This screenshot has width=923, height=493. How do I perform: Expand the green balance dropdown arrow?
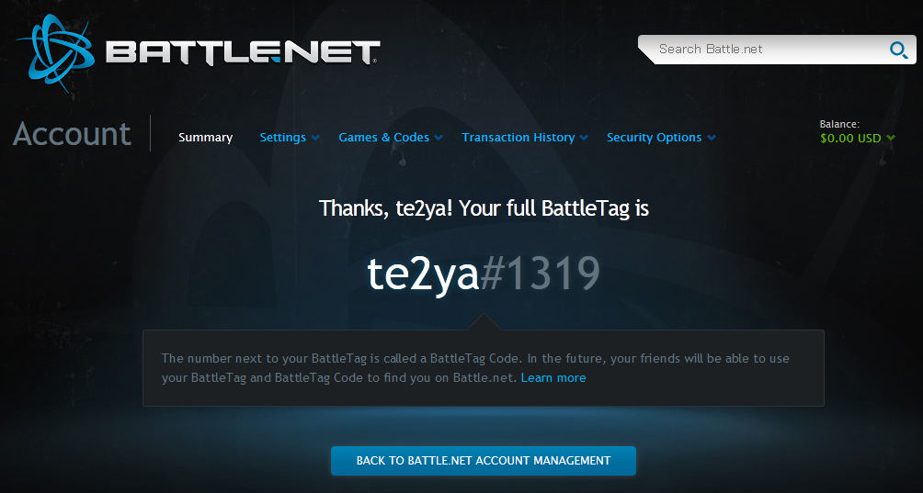coord(891,138)
